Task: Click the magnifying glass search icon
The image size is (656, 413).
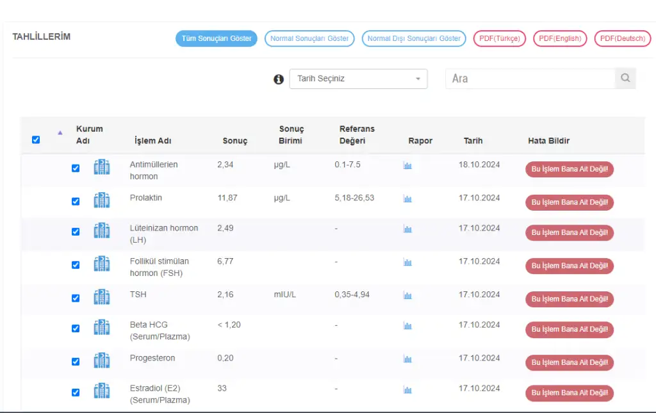Action: [625, 79]
